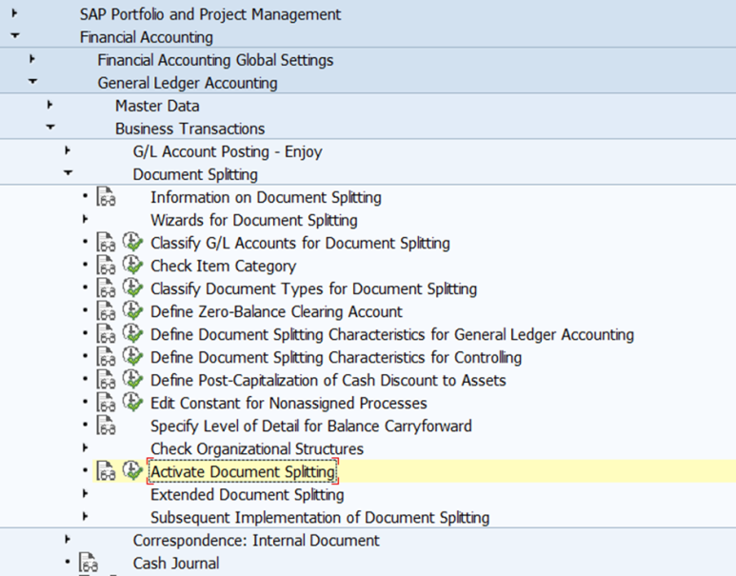Expand Subsequent Implementation of Document Splitting node
This screenshot has width=736, height=576.
click(x=85, y=516)
